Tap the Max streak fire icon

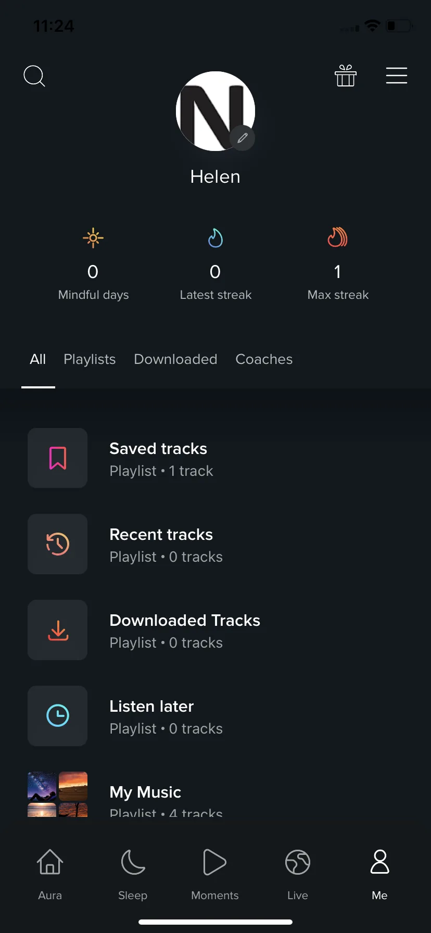tap(338, 237)
